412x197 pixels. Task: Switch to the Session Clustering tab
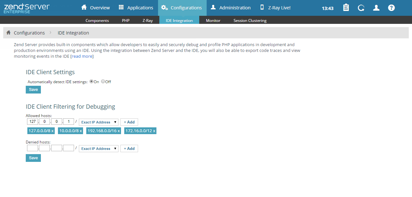250,20
